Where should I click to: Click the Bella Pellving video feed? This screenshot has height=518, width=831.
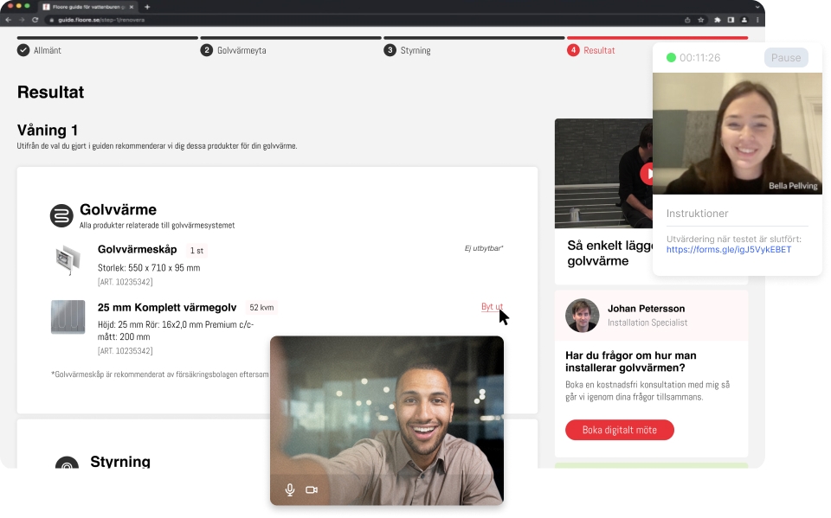(738, 133)
